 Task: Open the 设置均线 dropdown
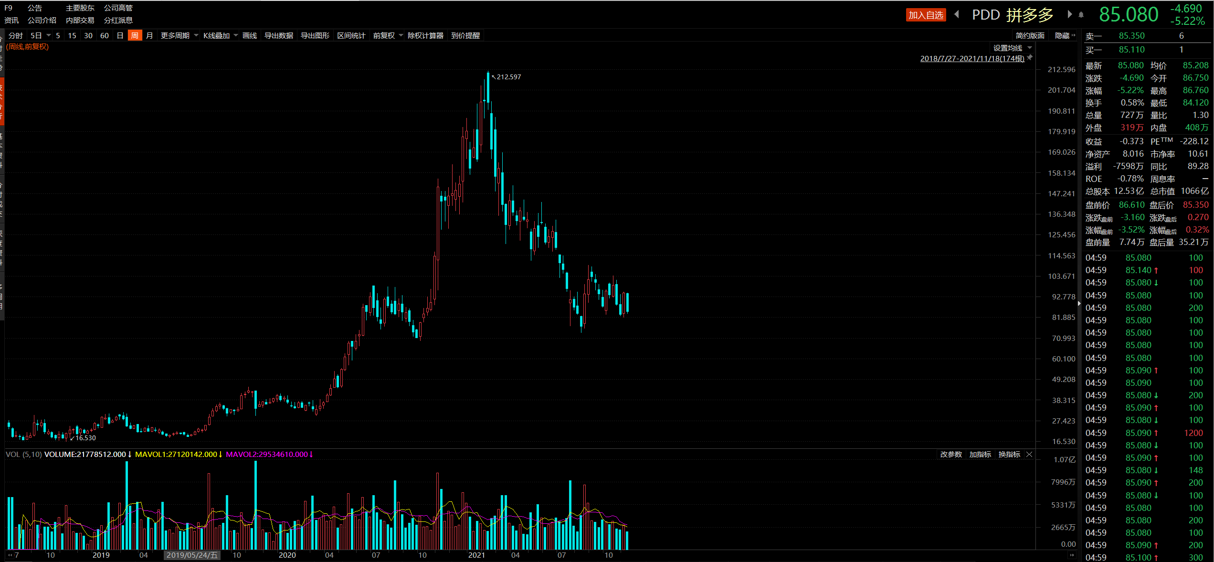(x=1012, y=48)
